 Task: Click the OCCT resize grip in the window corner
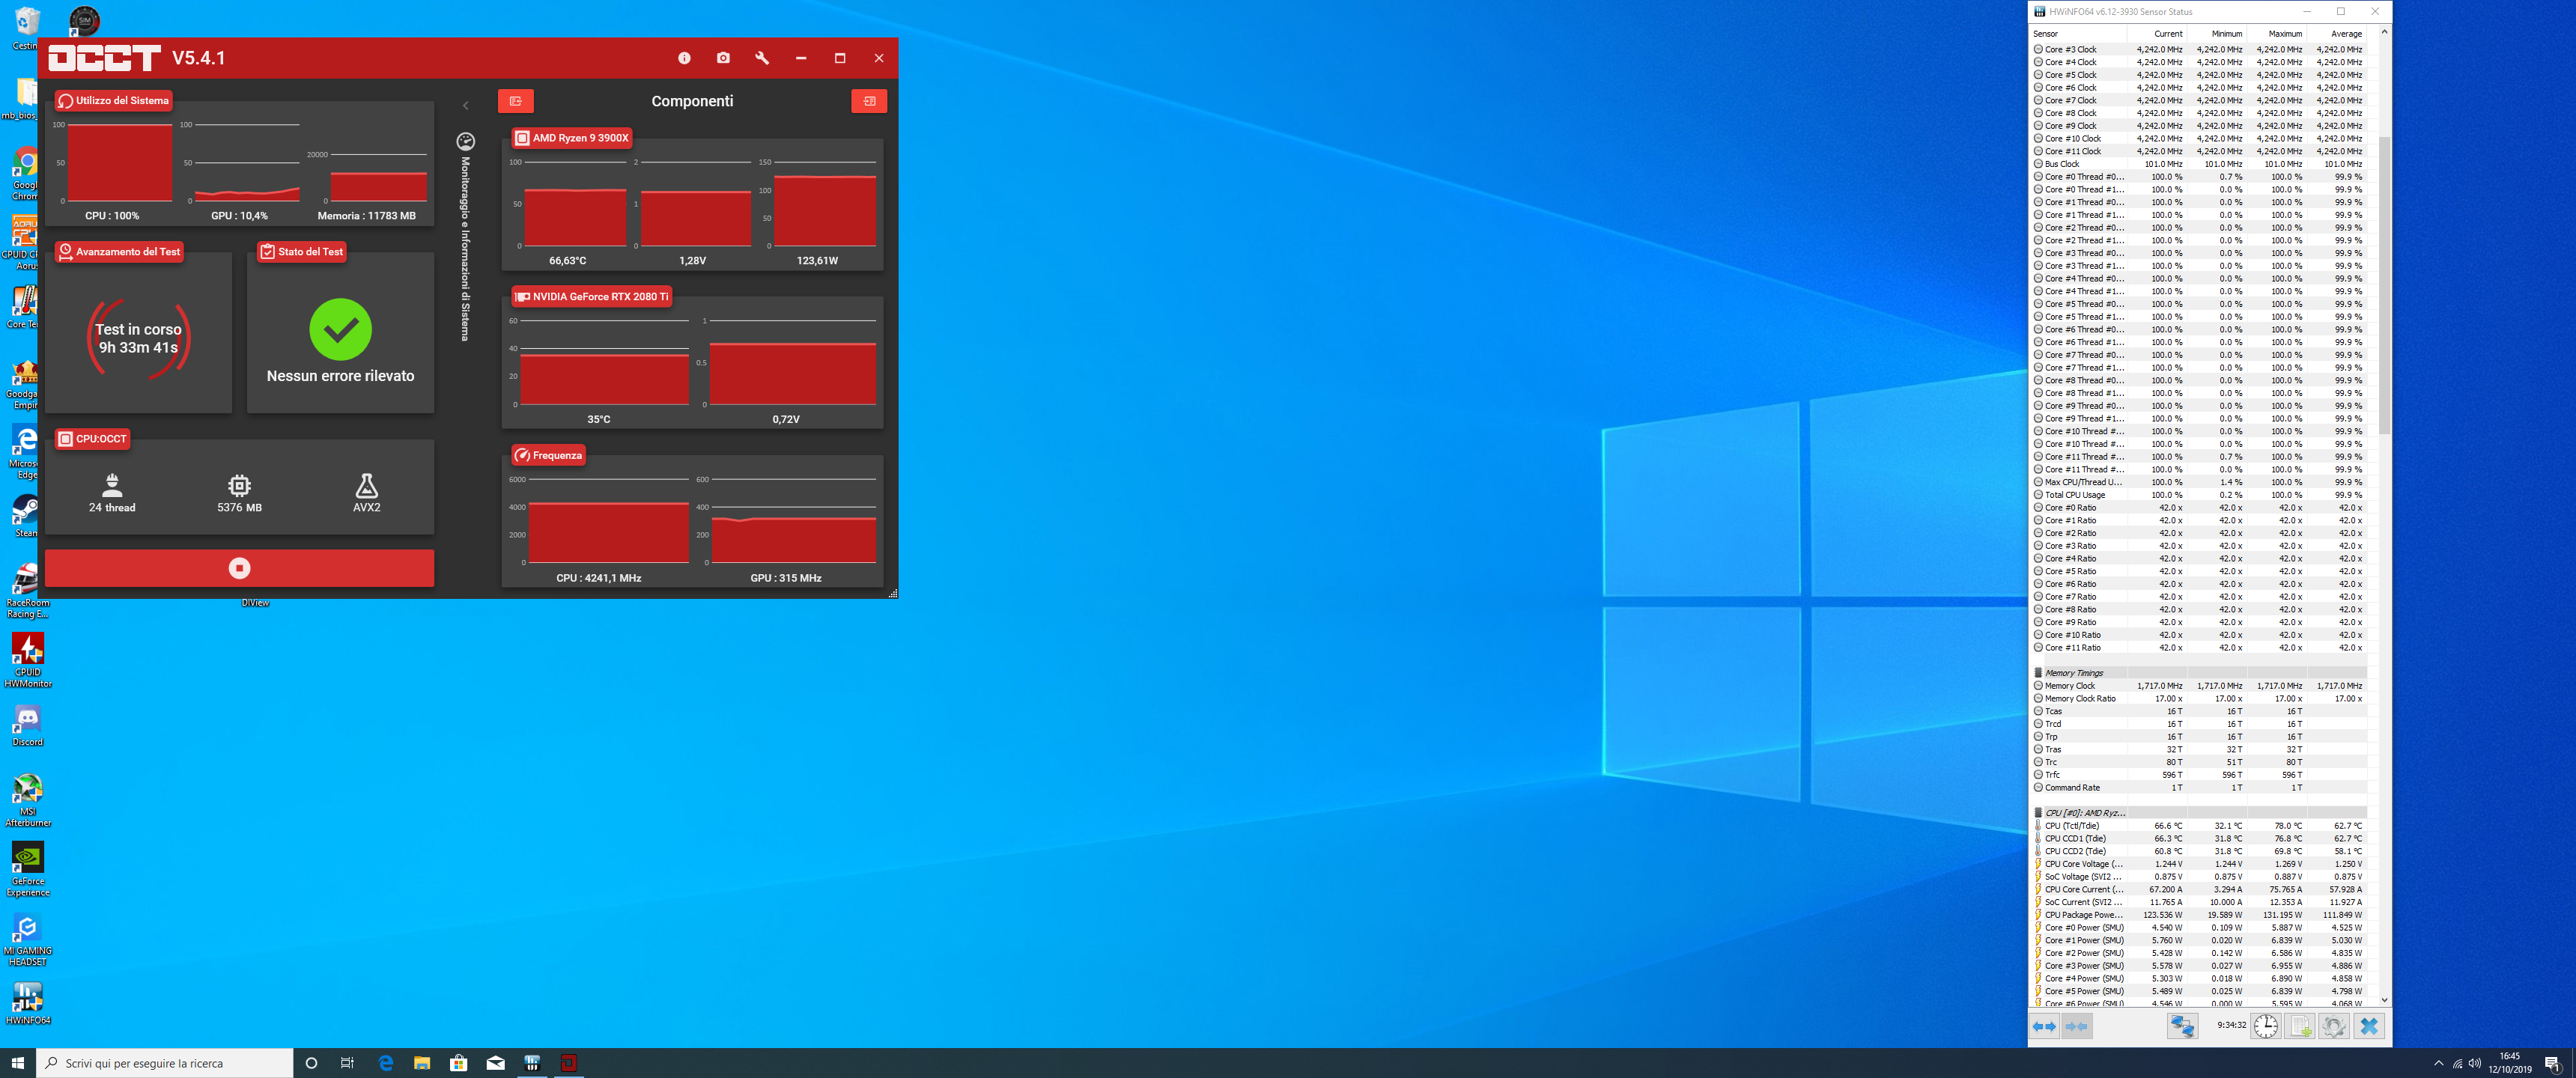(892, 593)
